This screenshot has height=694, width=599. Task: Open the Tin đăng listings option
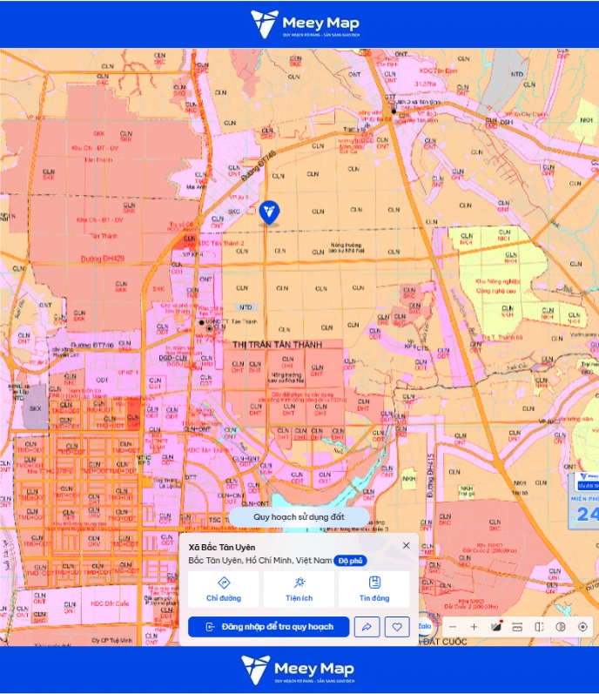(374, 590)
